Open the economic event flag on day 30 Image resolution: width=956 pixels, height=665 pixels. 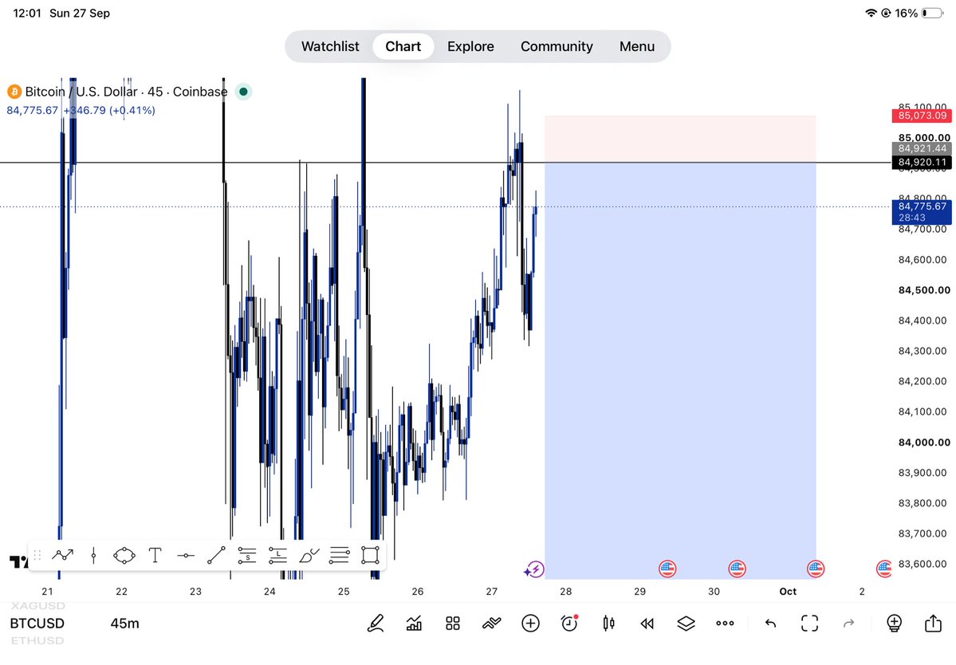click(x=737, y=569)
